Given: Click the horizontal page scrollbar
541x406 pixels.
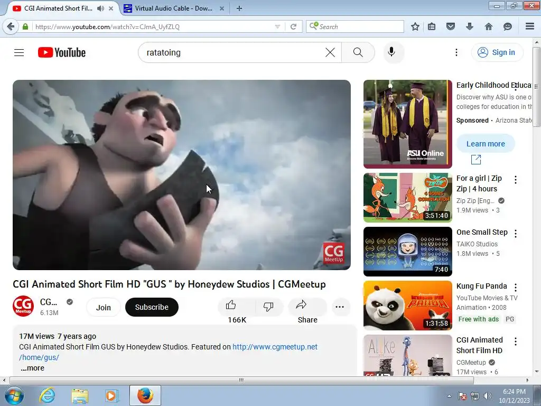Looking at the screenshot, I should (241, 380).
